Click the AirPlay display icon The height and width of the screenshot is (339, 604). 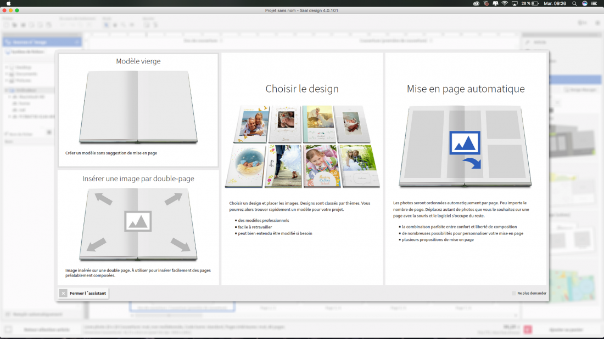click(514, 3)
